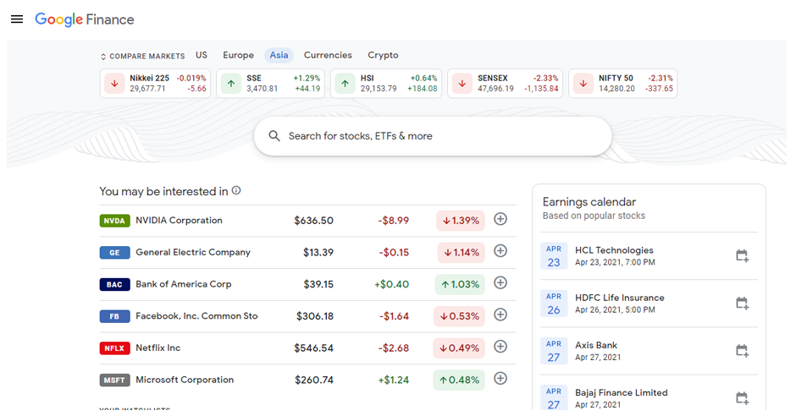Click Netflix's 0.49% change chip

tap(459, 348)
